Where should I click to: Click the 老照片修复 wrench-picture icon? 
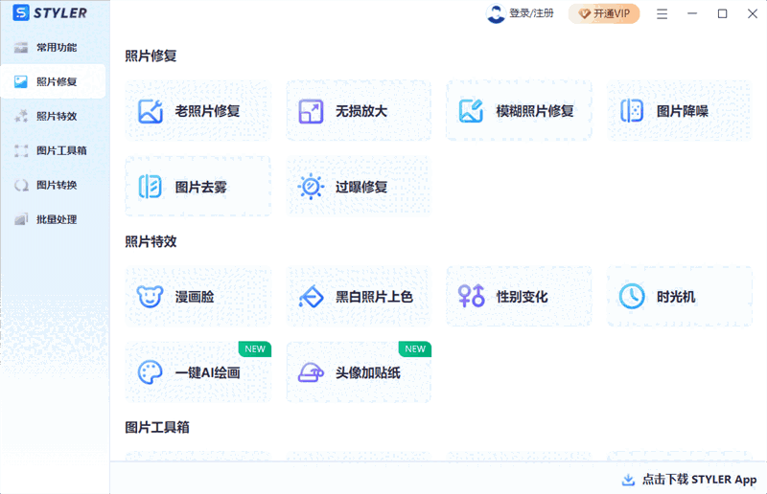pos(151,111)
